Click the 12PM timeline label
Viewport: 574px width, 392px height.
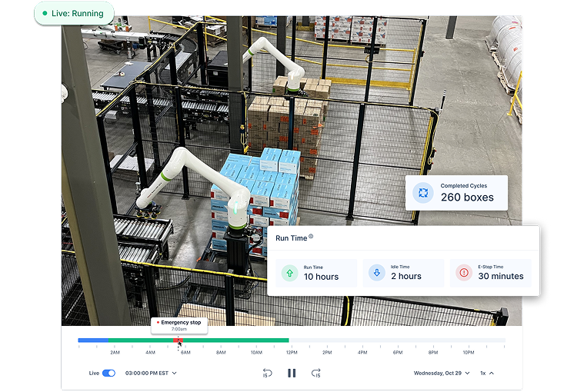(x=292, y=353)
